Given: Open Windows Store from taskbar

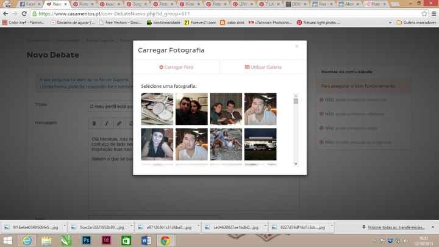Looking at the screenshot, I should point(126,240).
